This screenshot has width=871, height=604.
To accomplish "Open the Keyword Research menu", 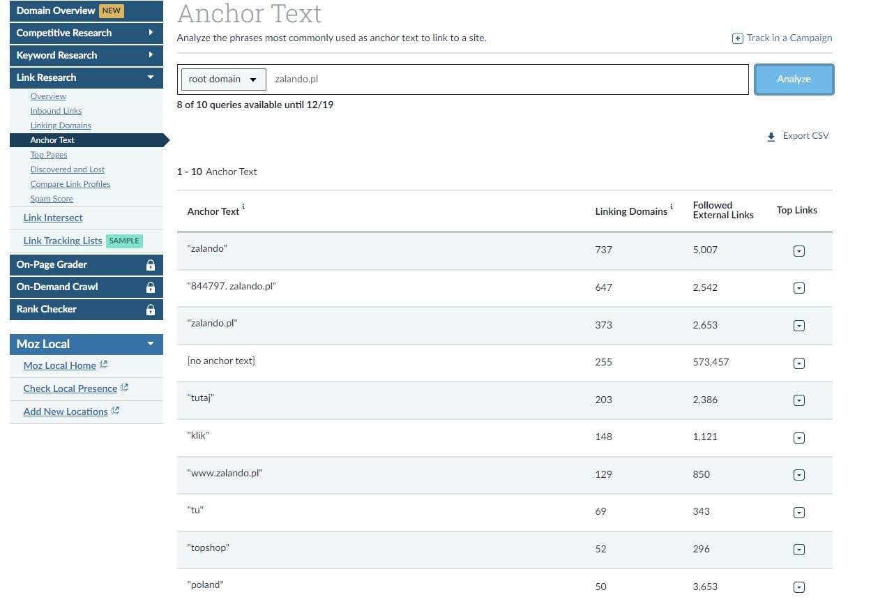I will click(86, 55).
